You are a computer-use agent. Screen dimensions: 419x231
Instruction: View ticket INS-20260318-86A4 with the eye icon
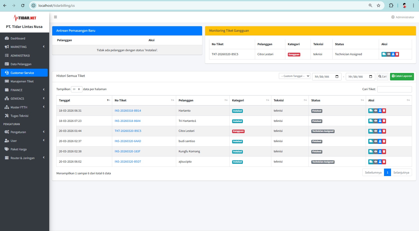(376, 121)
